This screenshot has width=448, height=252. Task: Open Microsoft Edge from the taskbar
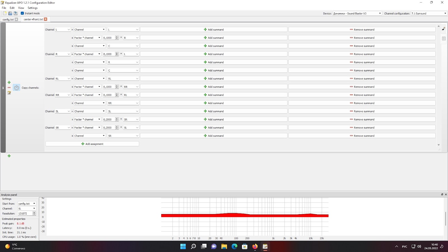234,246
